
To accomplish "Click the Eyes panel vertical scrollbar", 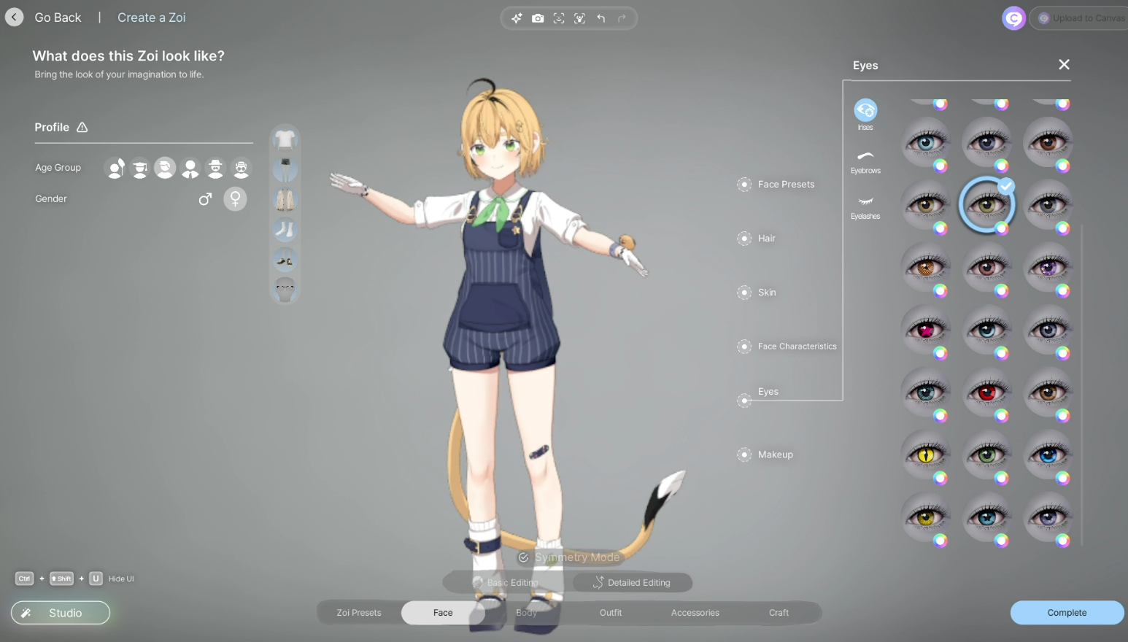I will point(1082,385).
